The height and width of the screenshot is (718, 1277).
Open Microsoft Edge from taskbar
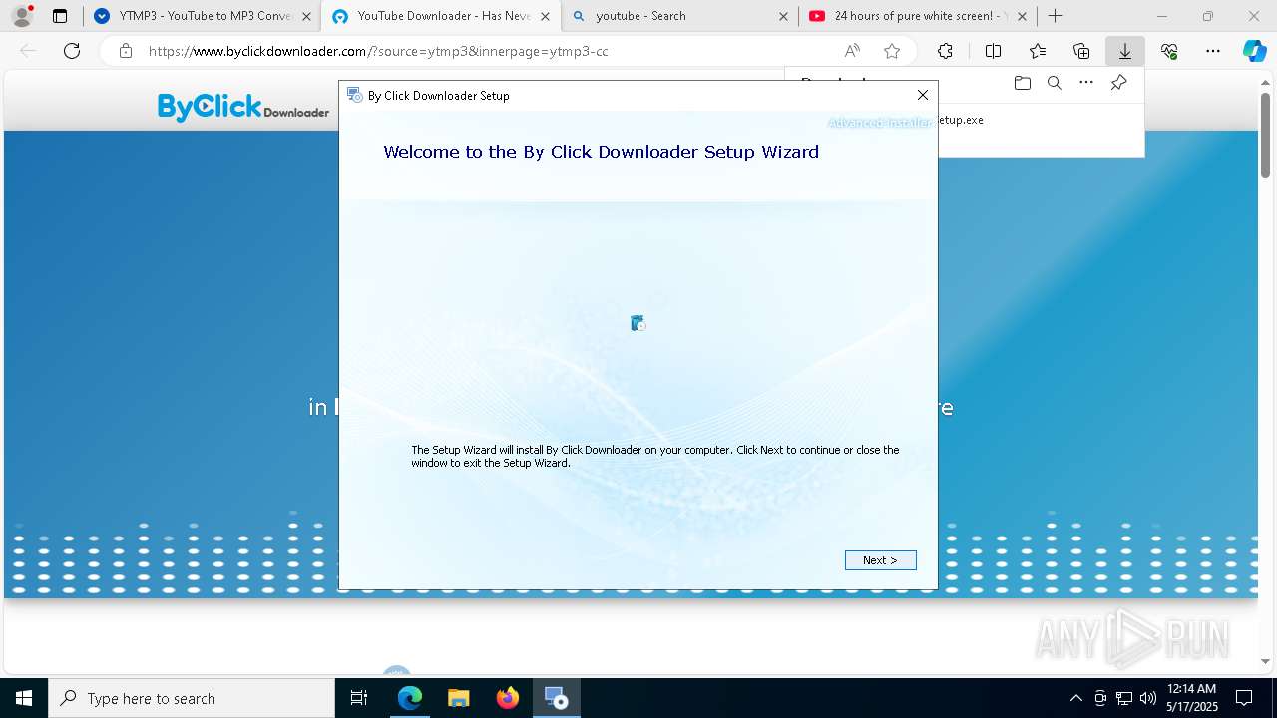click(x=410, y=698)
